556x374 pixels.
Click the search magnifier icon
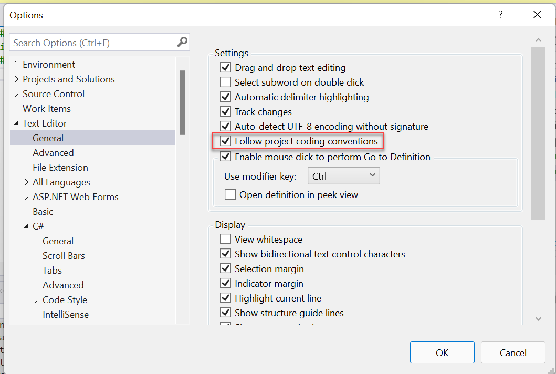coord(181,42)
